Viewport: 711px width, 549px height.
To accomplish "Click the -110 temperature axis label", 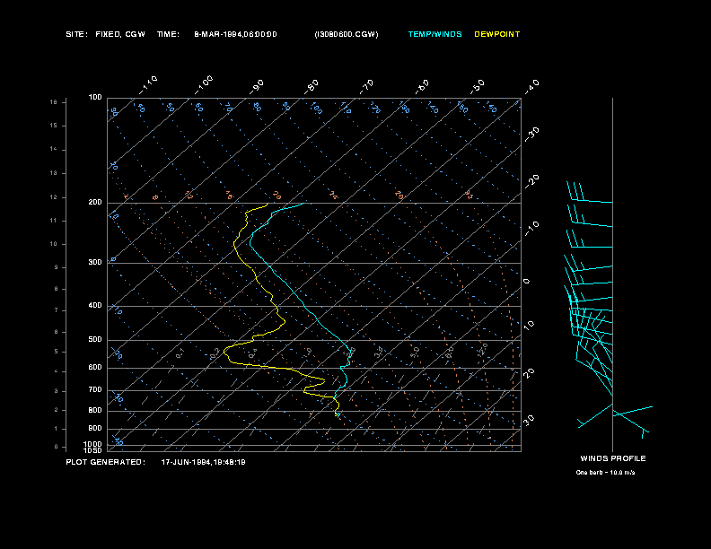I will pos(148,85).
